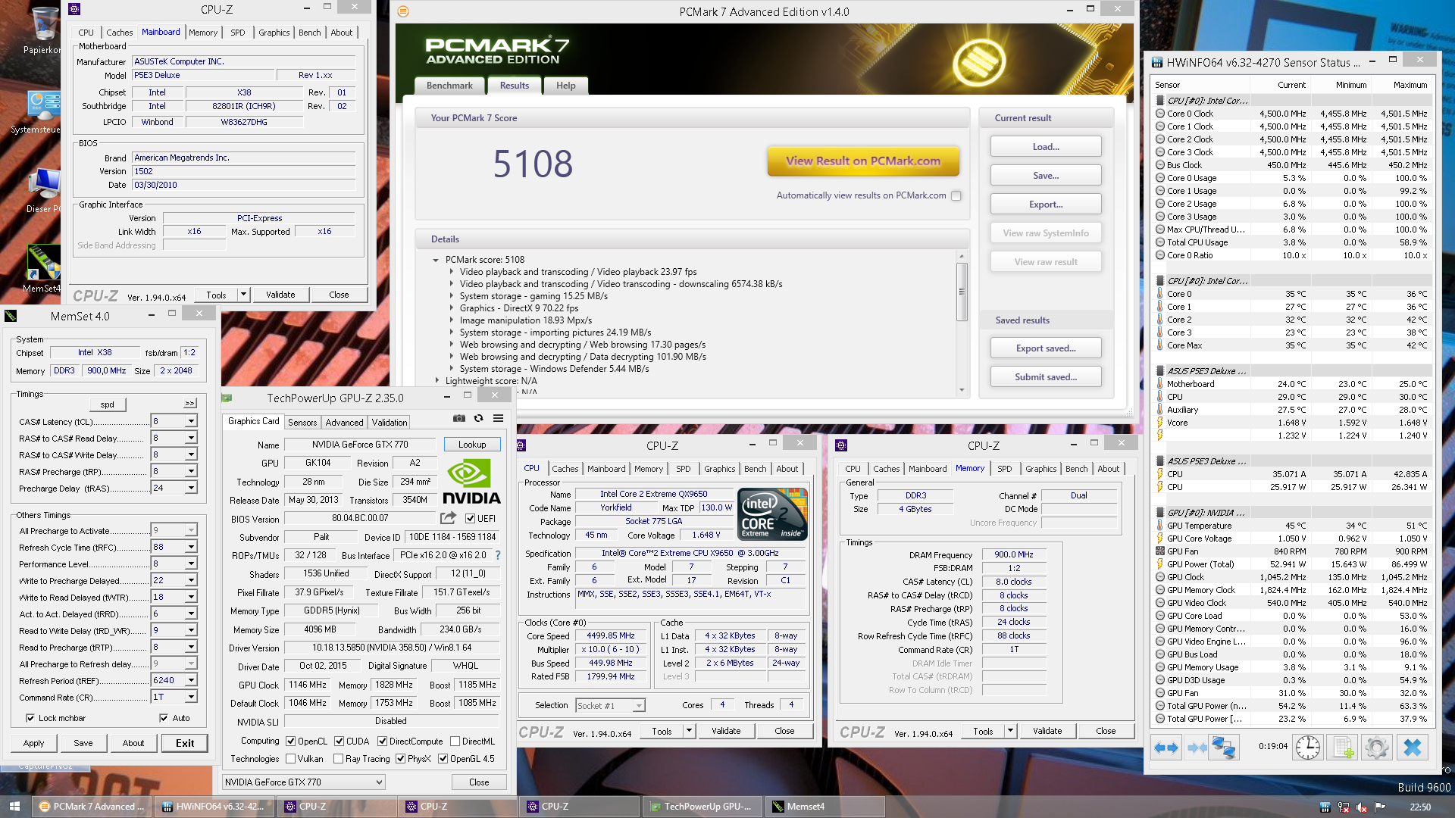
Task: Click GPU-Z BIOS export share icon
Action: pos(449,518)
